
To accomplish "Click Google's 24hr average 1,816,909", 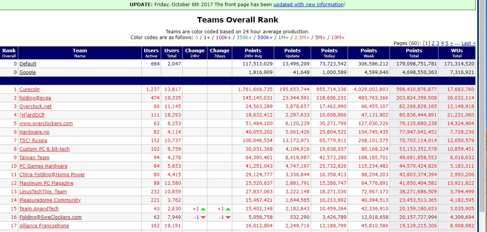I will pyautogui.click(x=260, y=72).
